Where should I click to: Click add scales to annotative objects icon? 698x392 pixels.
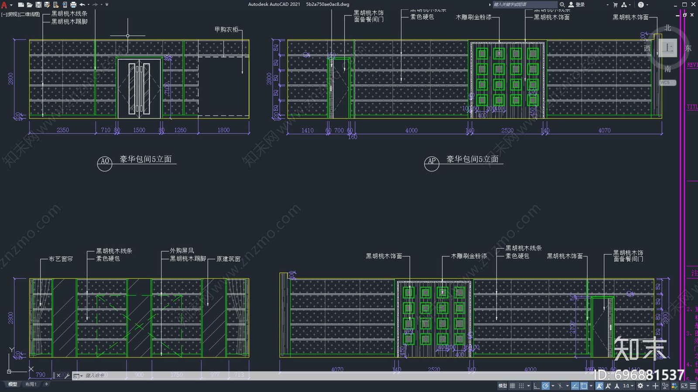point(608,386)
